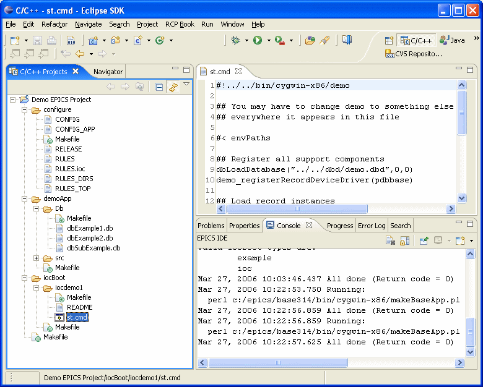483x387 pixels.
Task: Switch to the Java perspective
Action: [452, 40]
